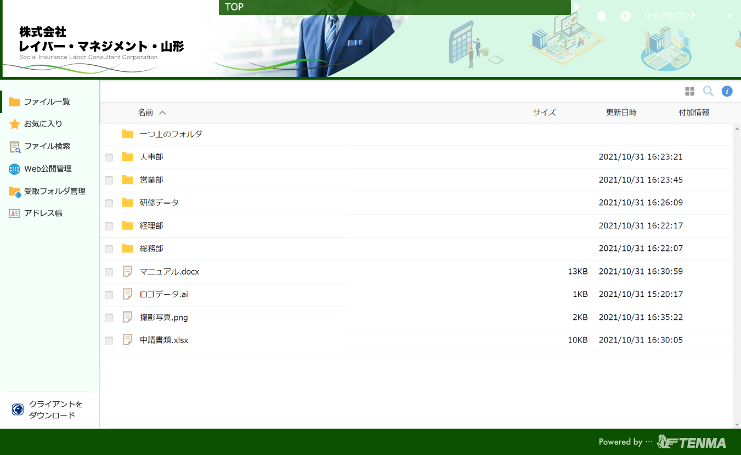Click the magnifying glass search icon

click(708, 91)
